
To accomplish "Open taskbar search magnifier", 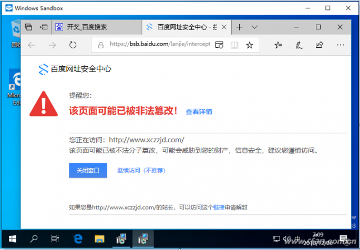I will pyautogui.click(x=34, y=239).
